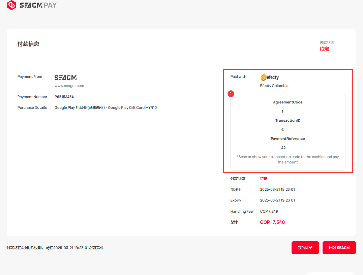Click the PaymentReference value 42
Image resolution: width=363 pixels, height=275 pixels.
tap(283, 148)
